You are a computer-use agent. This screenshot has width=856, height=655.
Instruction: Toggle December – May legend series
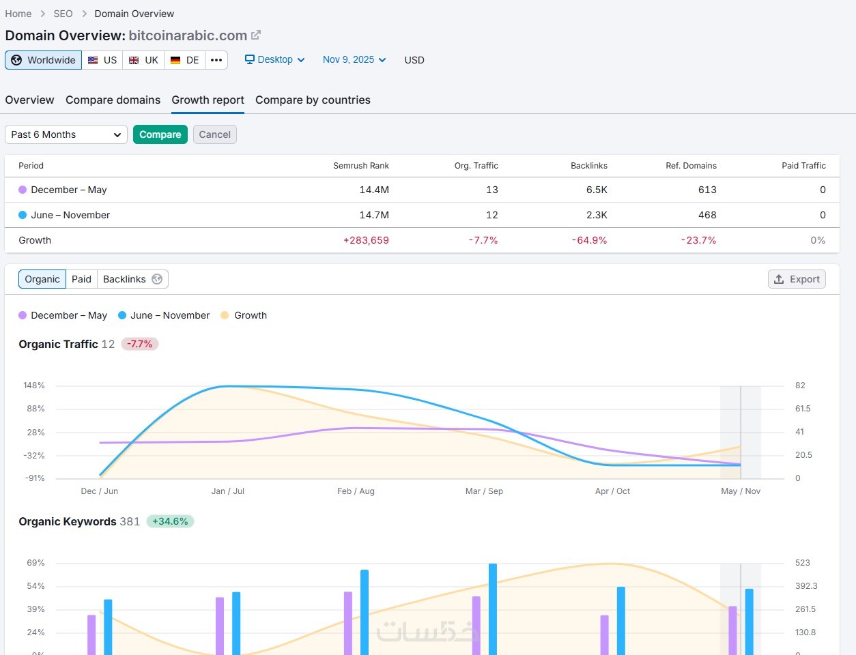(63, 315)
